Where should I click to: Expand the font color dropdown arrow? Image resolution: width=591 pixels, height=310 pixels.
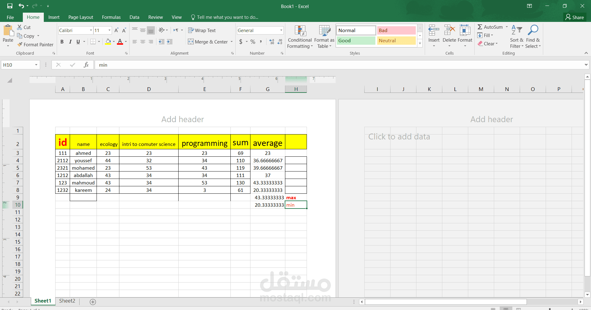126,42
